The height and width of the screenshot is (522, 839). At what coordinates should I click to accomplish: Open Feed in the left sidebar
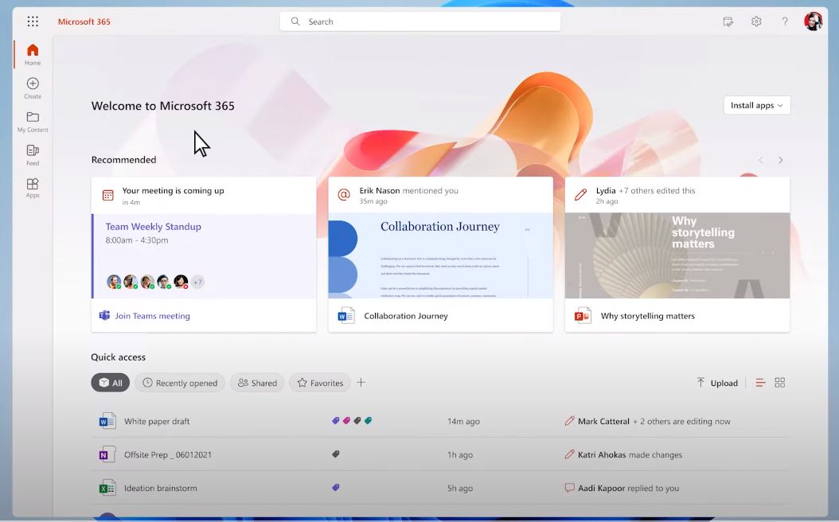(33, 155)
